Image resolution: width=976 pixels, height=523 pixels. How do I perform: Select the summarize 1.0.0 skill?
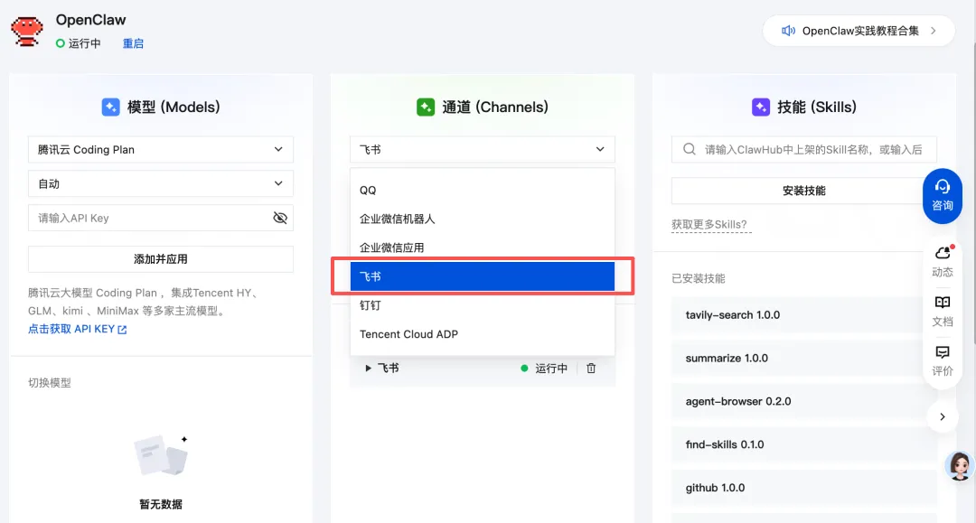pos(803,359)
